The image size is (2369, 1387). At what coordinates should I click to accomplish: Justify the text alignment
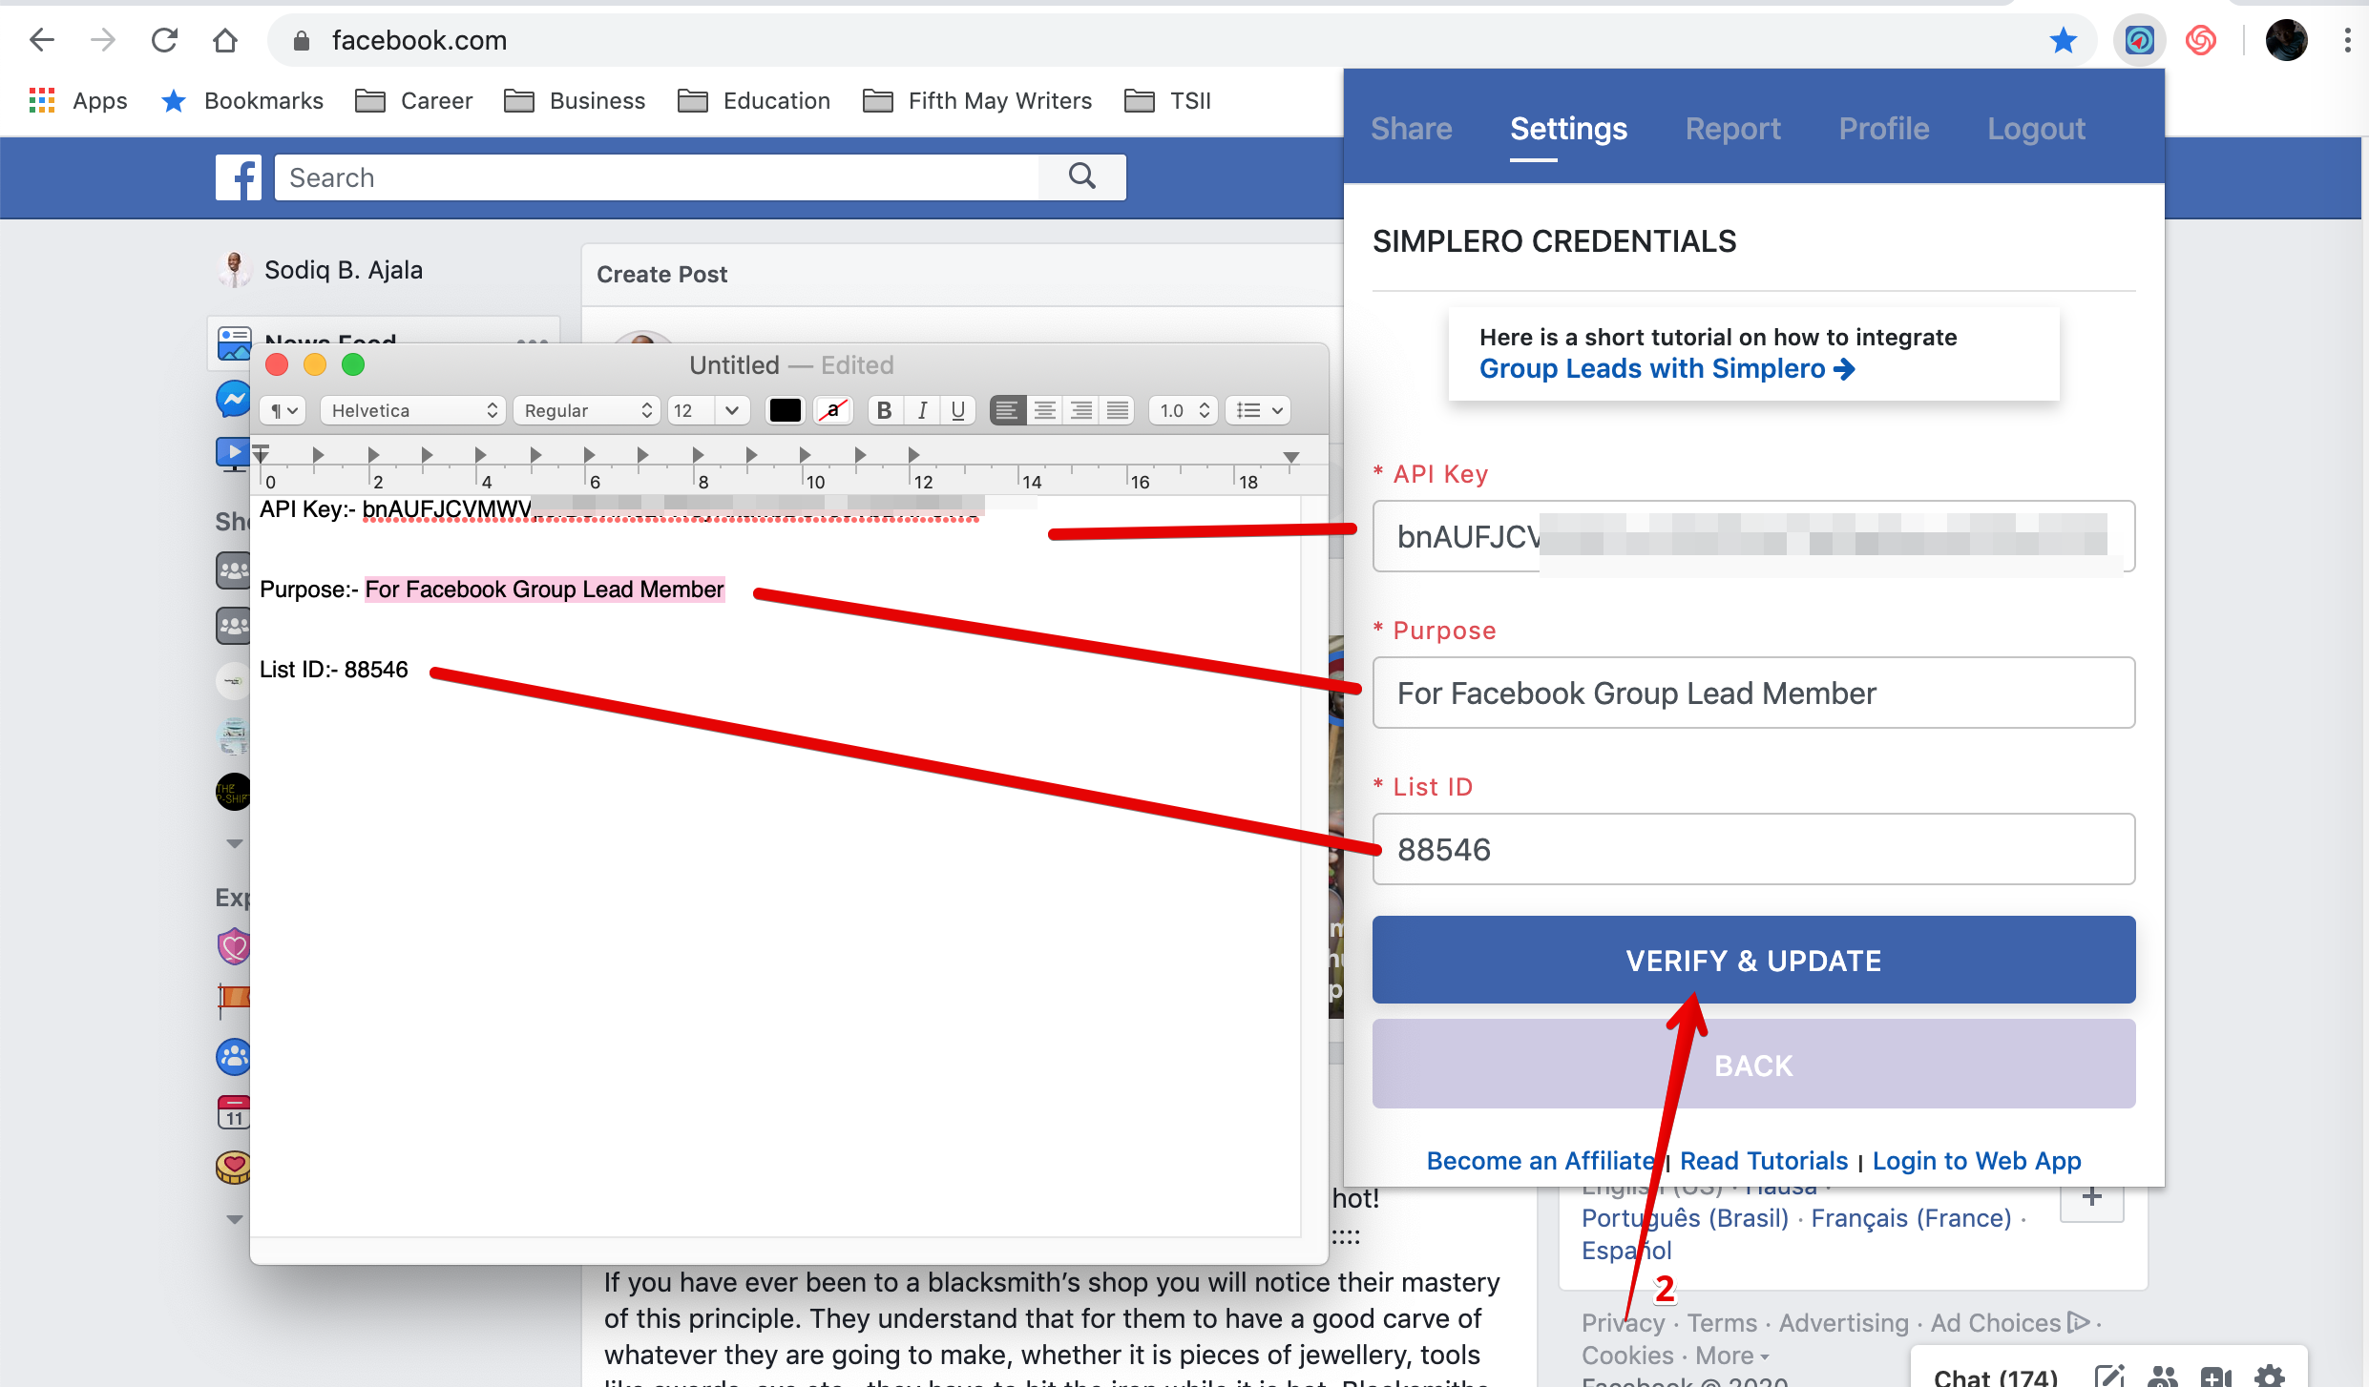pyautogui.click(x=1117, y=410)
